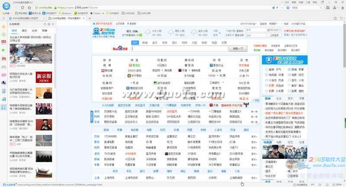
Task: Focus the Baidu search input field
Action: 179,48
